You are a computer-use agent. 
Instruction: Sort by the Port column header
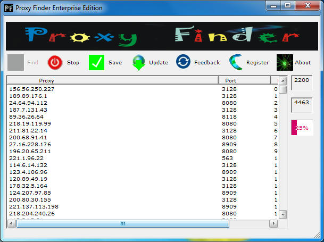pyautogui.click(x=244, y=80)
